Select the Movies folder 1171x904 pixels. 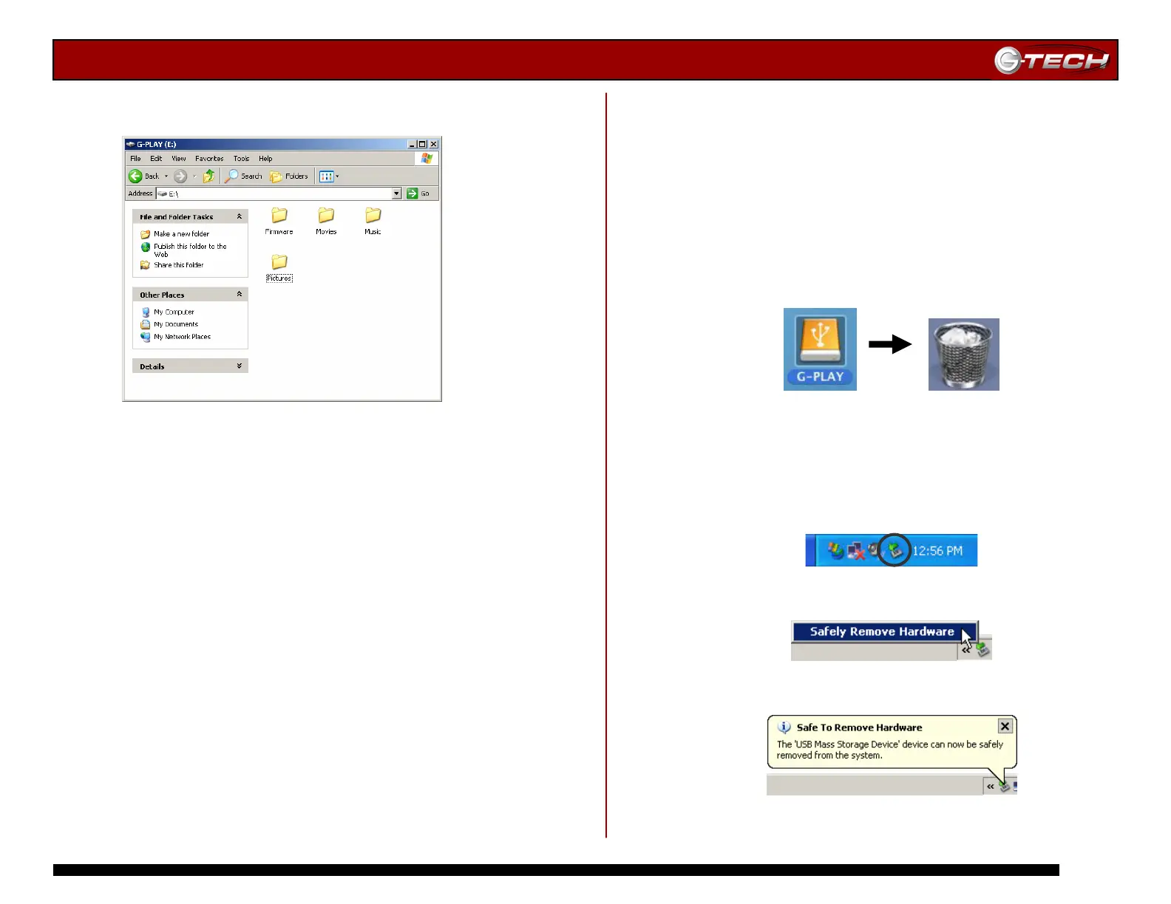(x=326, y=221)
